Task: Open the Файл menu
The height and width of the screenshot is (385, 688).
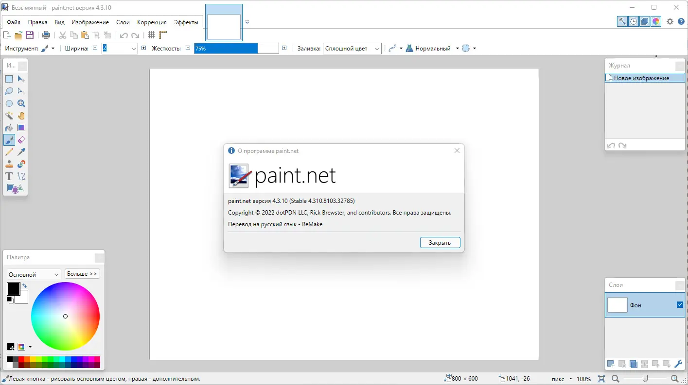Action: click(x=14, y=22)
